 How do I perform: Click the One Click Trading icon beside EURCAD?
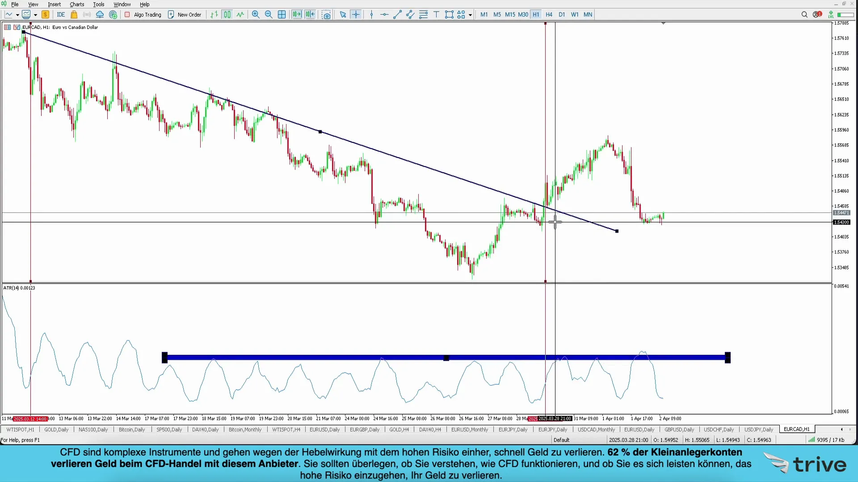tap(8, 27)
